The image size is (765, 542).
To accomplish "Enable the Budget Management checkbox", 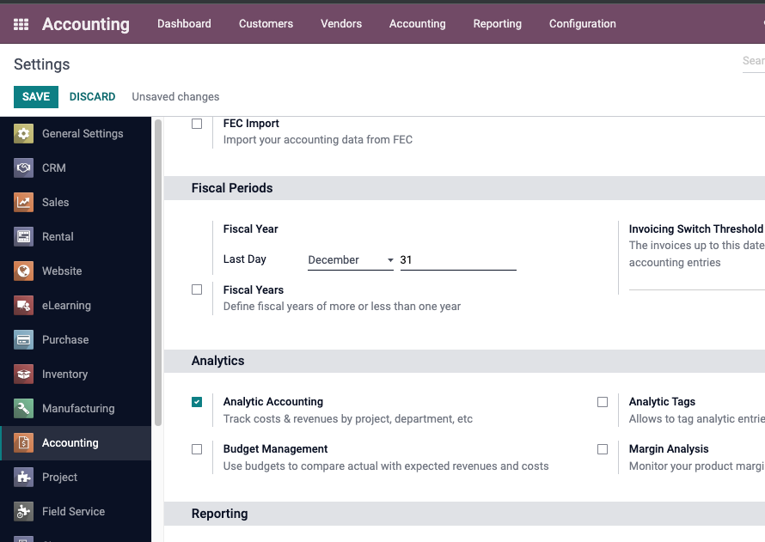I will (197, 449).
